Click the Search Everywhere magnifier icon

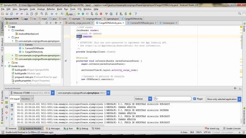pyautogui.click(x=239, y=14)
